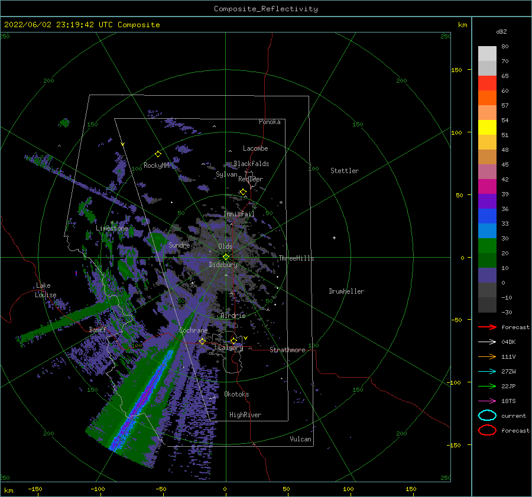Click the Limestone label

(x=112, y=228)
